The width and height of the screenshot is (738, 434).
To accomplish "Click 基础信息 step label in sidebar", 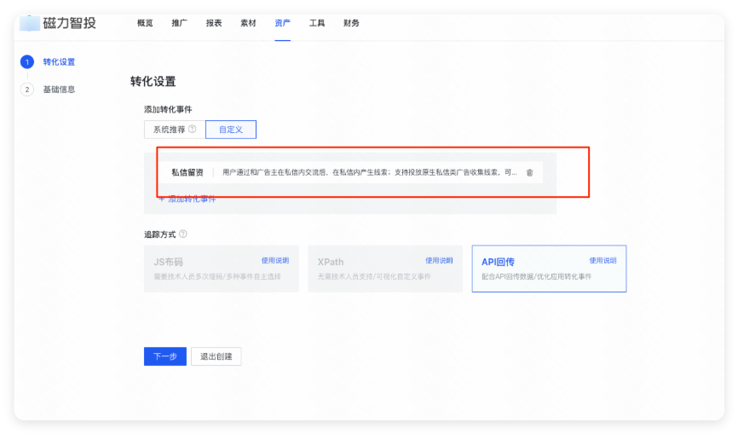I will point(59,90).
